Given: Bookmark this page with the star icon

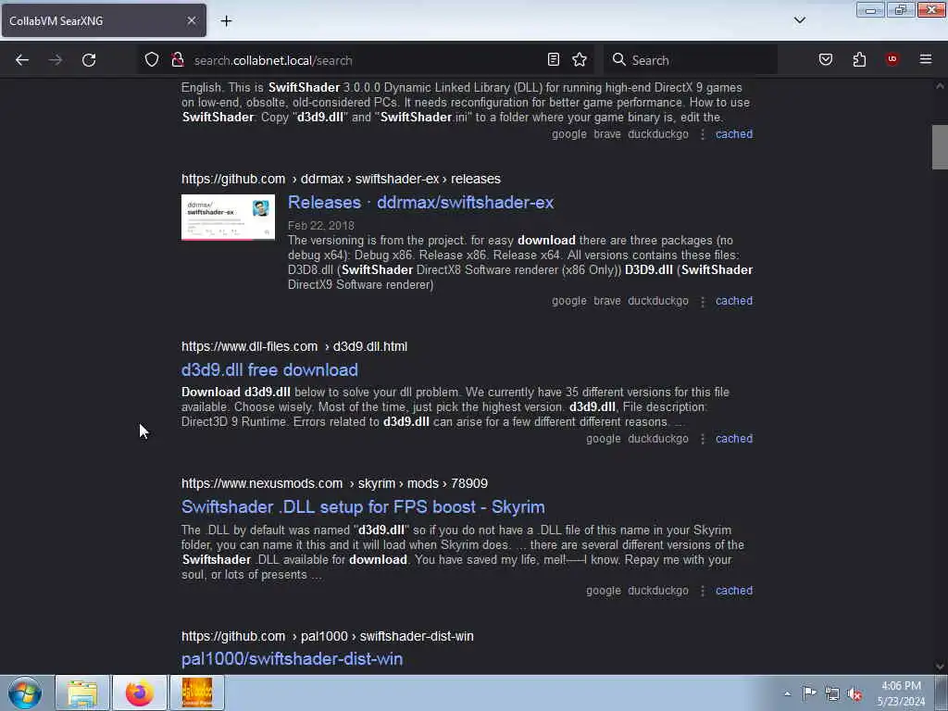Looking at the screenshot, I should coord(580,59).
